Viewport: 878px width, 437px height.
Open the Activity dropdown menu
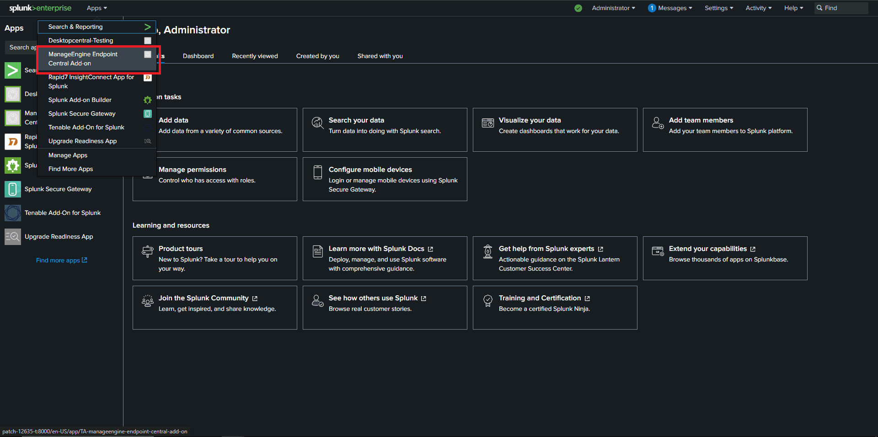tap(758, 8)
